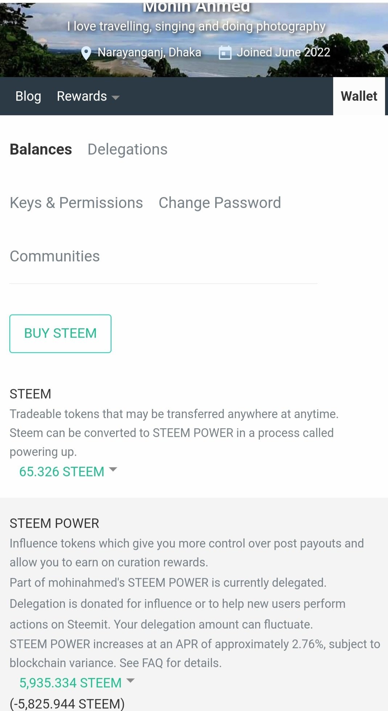Click the calendar icon beside Joined date

pos(225,53)
